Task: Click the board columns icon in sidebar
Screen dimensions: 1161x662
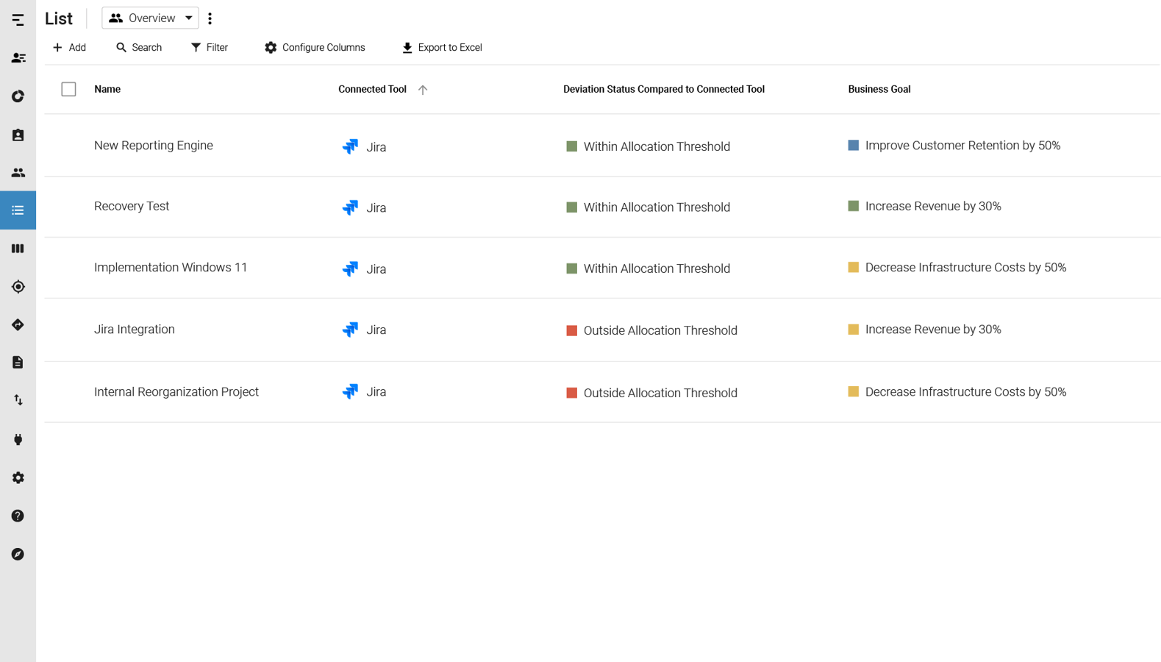Action: coord(18,249)
